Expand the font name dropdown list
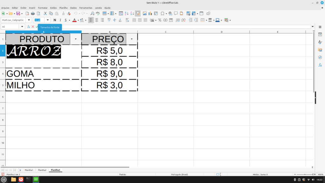 click(x=29, y=20)
